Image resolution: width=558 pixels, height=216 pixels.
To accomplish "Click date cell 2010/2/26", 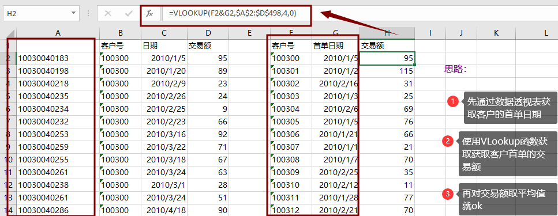I will [164, 97].
